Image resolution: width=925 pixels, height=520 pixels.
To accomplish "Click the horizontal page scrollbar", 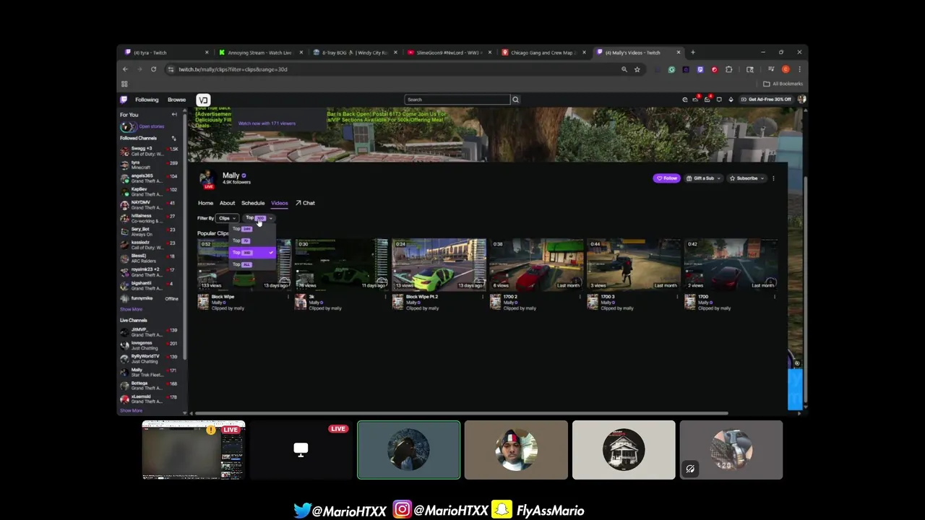I will click(x=460, y=414).
